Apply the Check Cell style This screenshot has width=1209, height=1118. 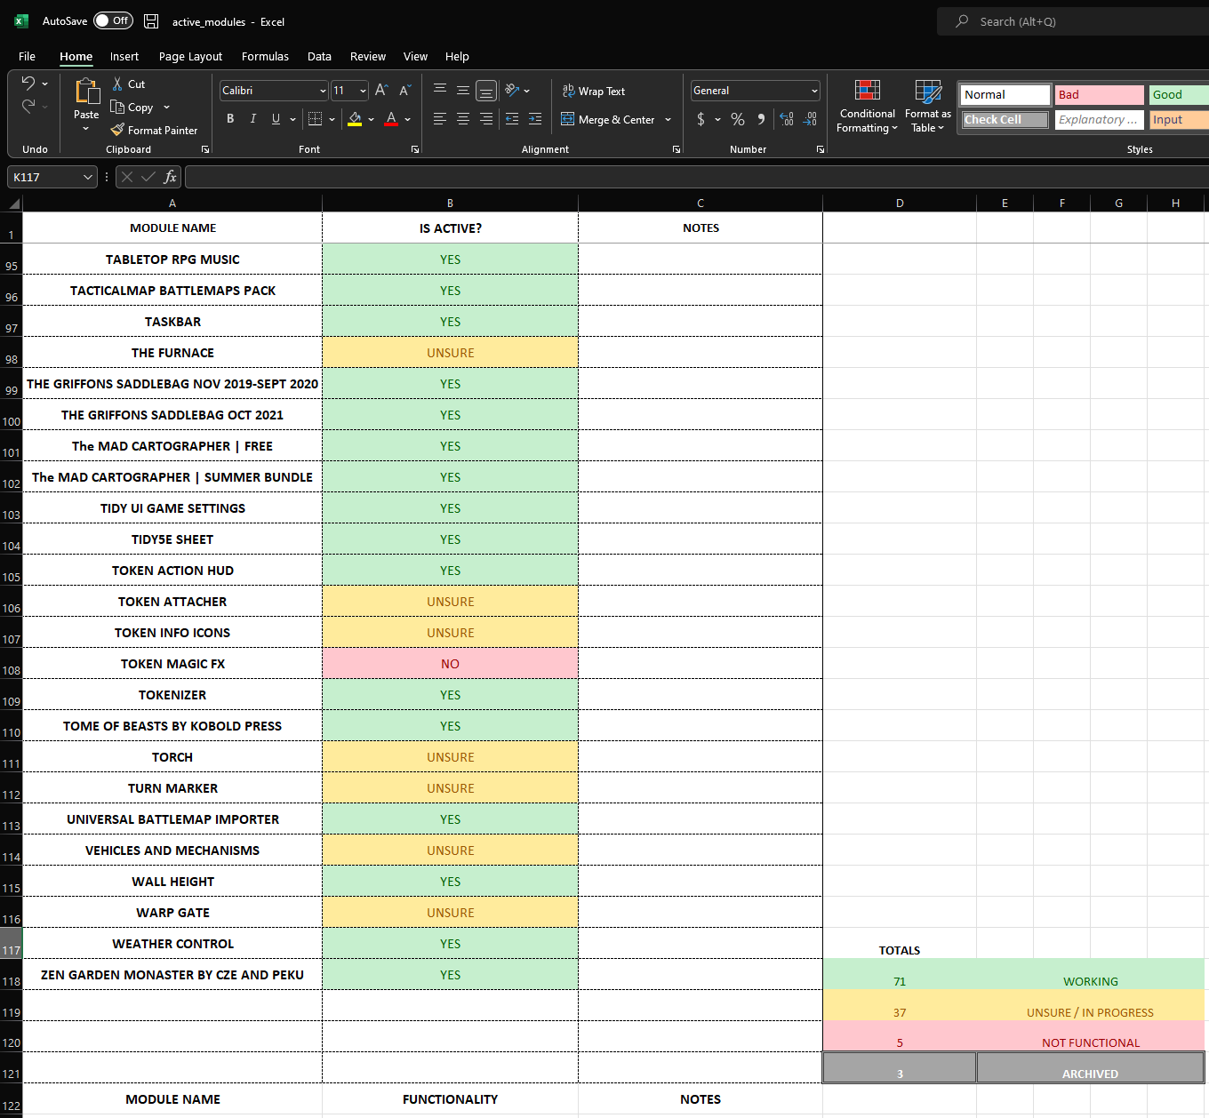1005,119
